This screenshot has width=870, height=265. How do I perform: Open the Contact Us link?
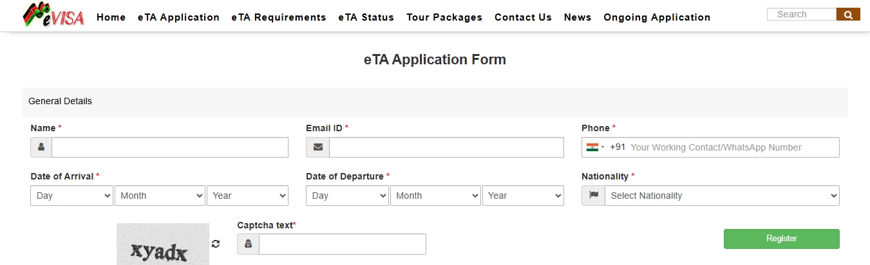click(523, 17)
